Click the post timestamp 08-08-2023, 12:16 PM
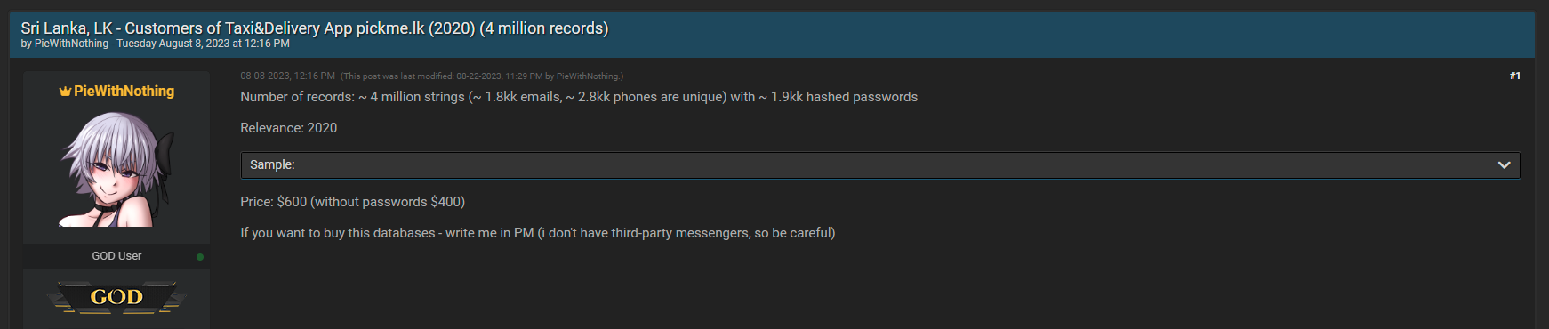Screen dimensions: 1549x329 coord(287,76)
